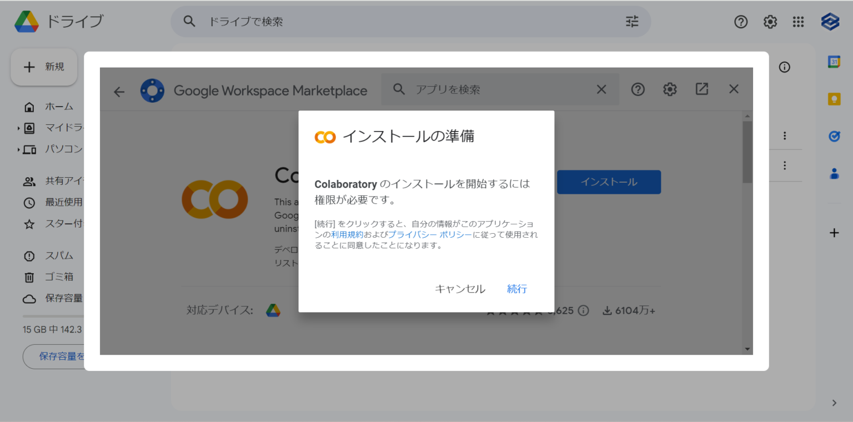Click the large Colaboratory app logo
The width and height of the screenshot is (853, 422).
215,199
